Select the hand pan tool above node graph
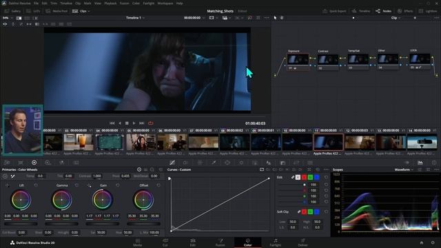Viewport: 441px width, 248px height. [282, 18]
